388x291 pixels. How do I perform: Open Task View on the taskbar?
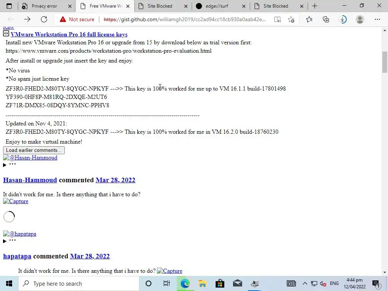167,283
